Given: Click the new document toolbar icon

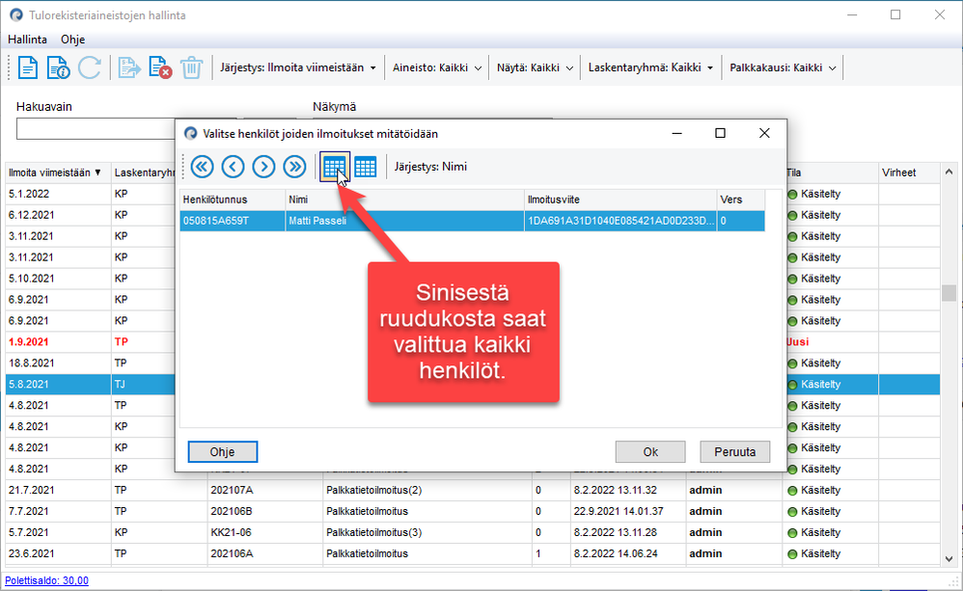Looking at the screenshot, I should coord(28,67).
